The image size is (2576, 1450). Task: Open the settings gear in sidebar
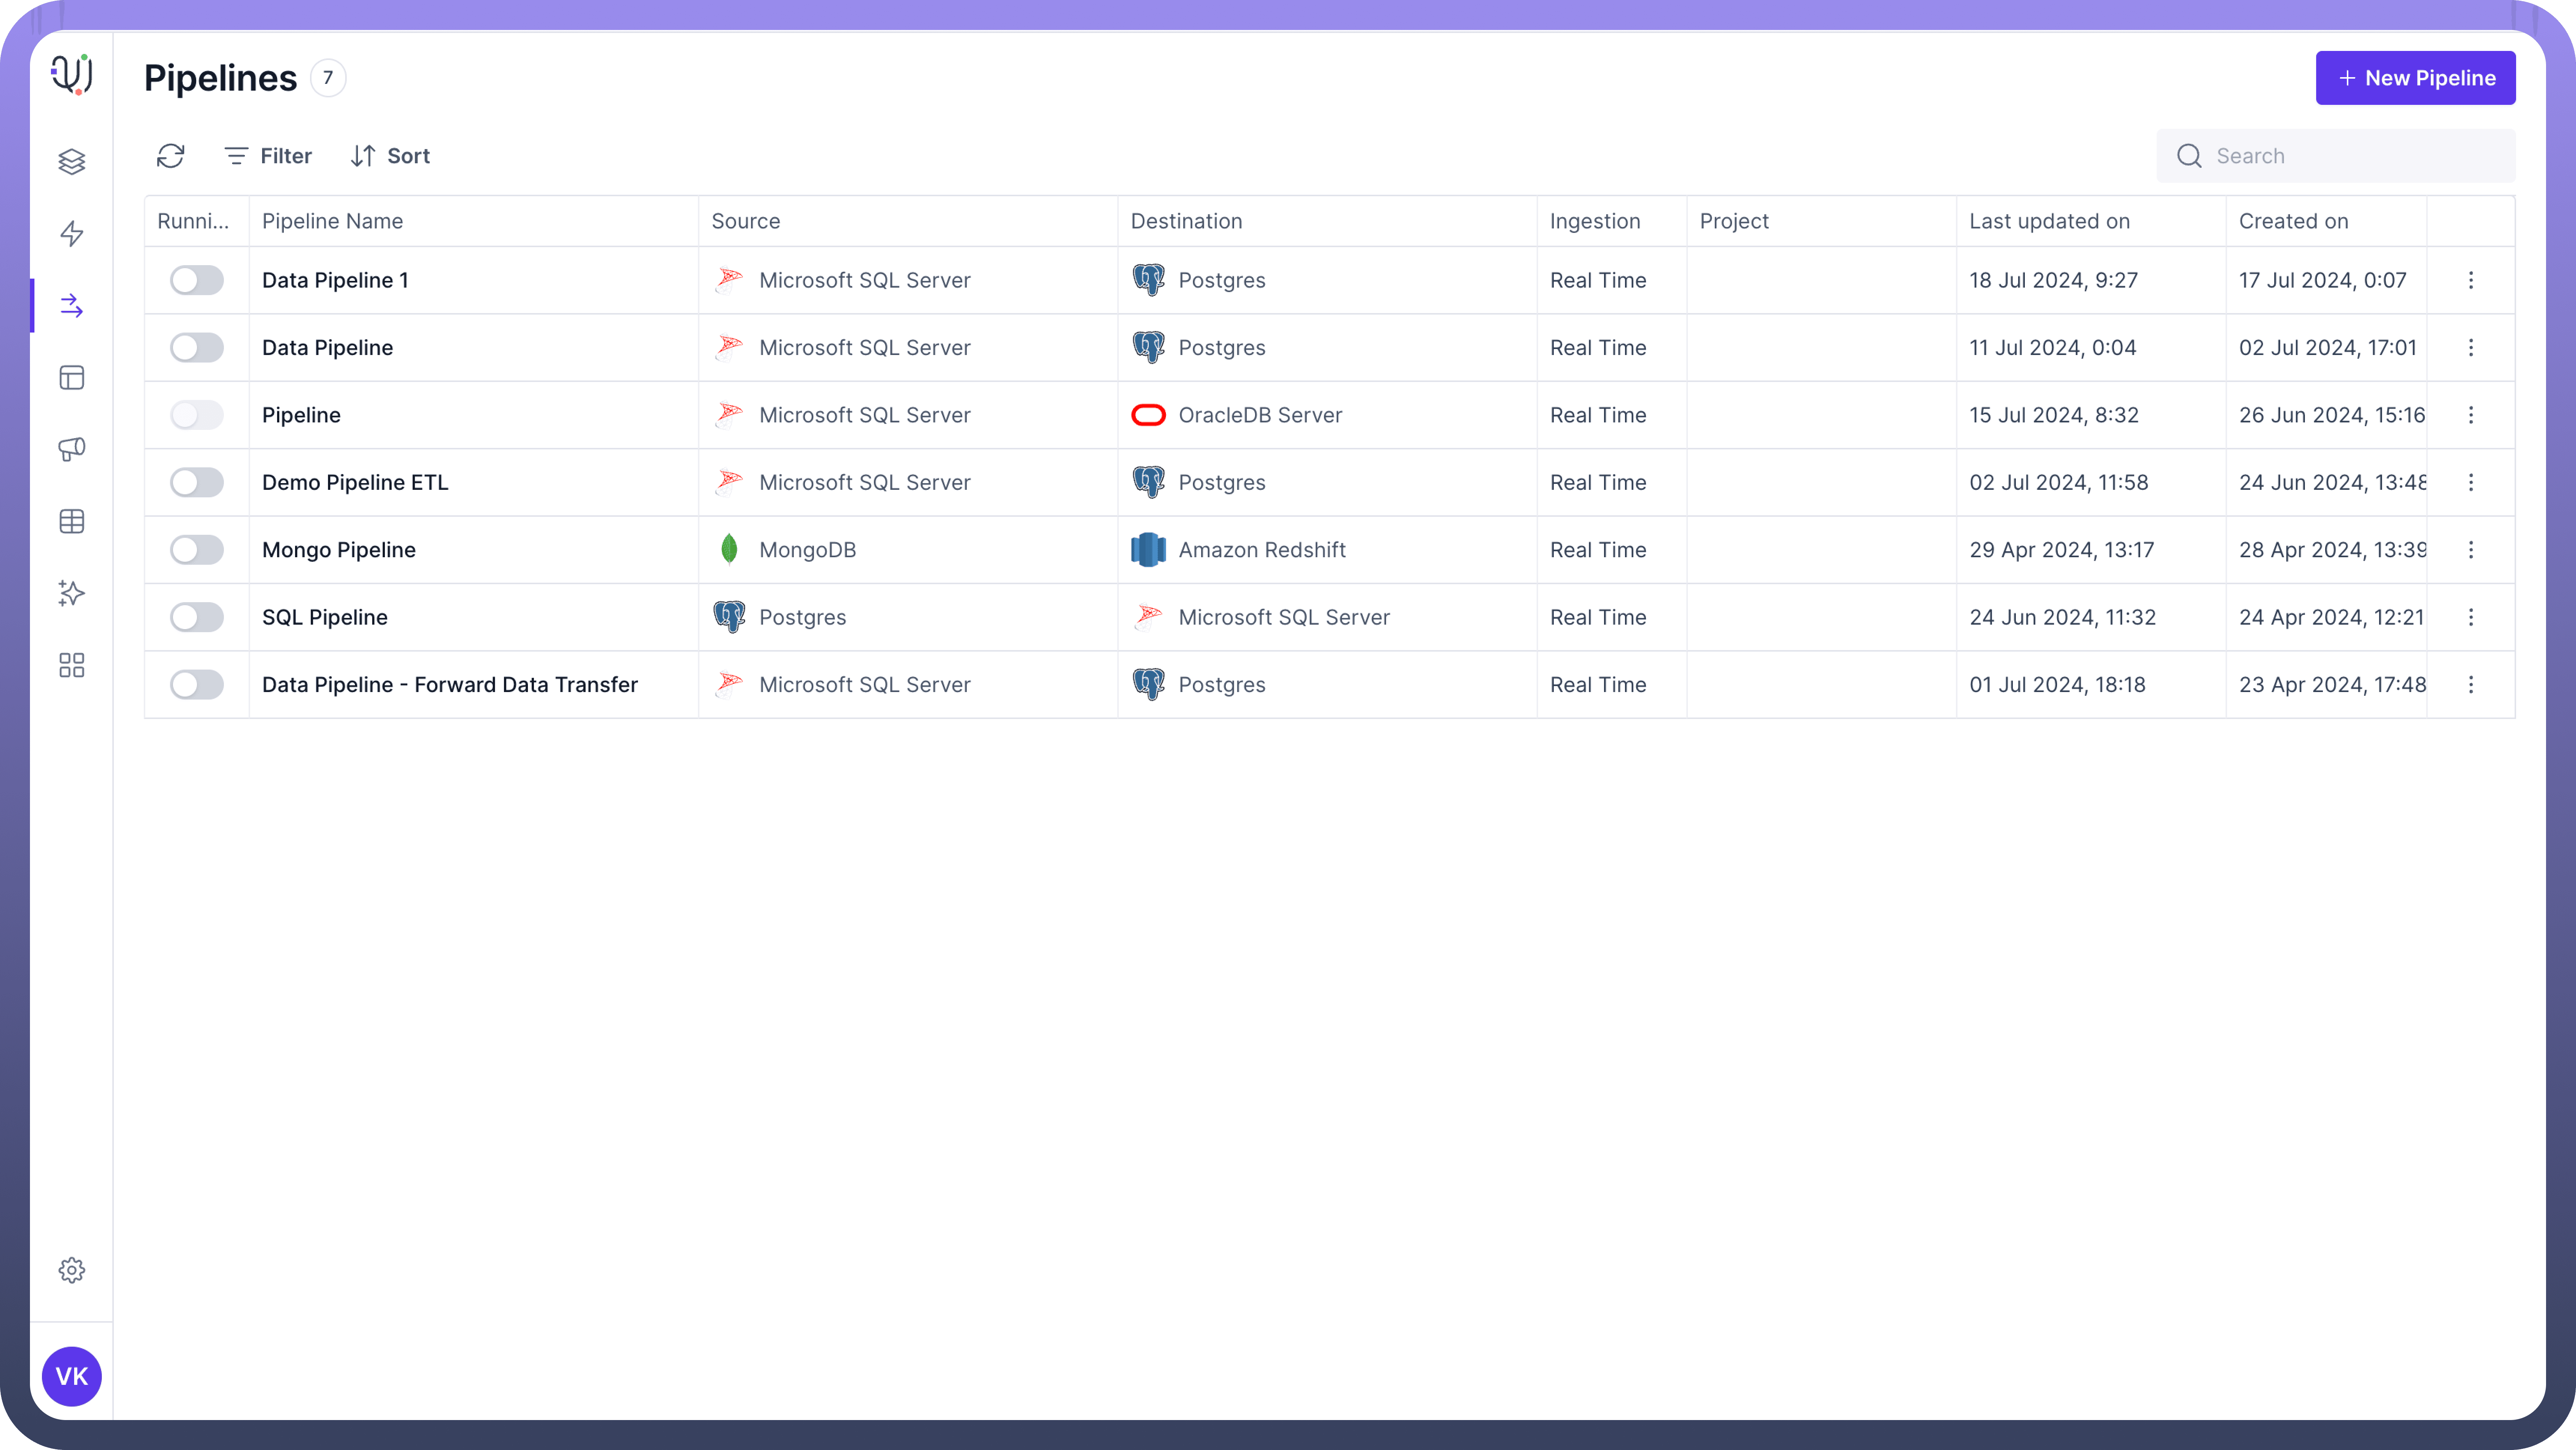pyautogui.click(x=71, y=1270)
